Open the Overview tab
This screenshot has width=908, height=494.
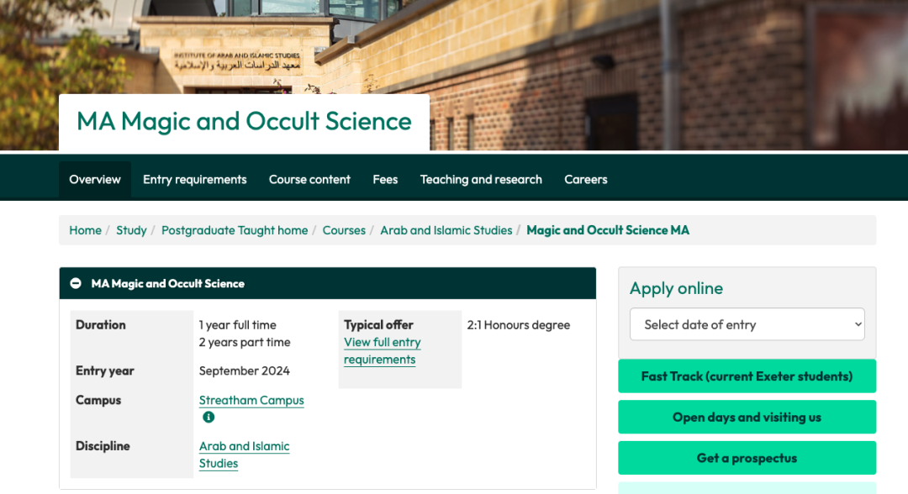(95, 179)
